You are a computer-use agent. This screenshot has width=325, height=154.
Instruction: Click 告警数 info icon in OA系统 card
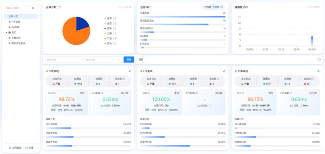tap(218, 79)
